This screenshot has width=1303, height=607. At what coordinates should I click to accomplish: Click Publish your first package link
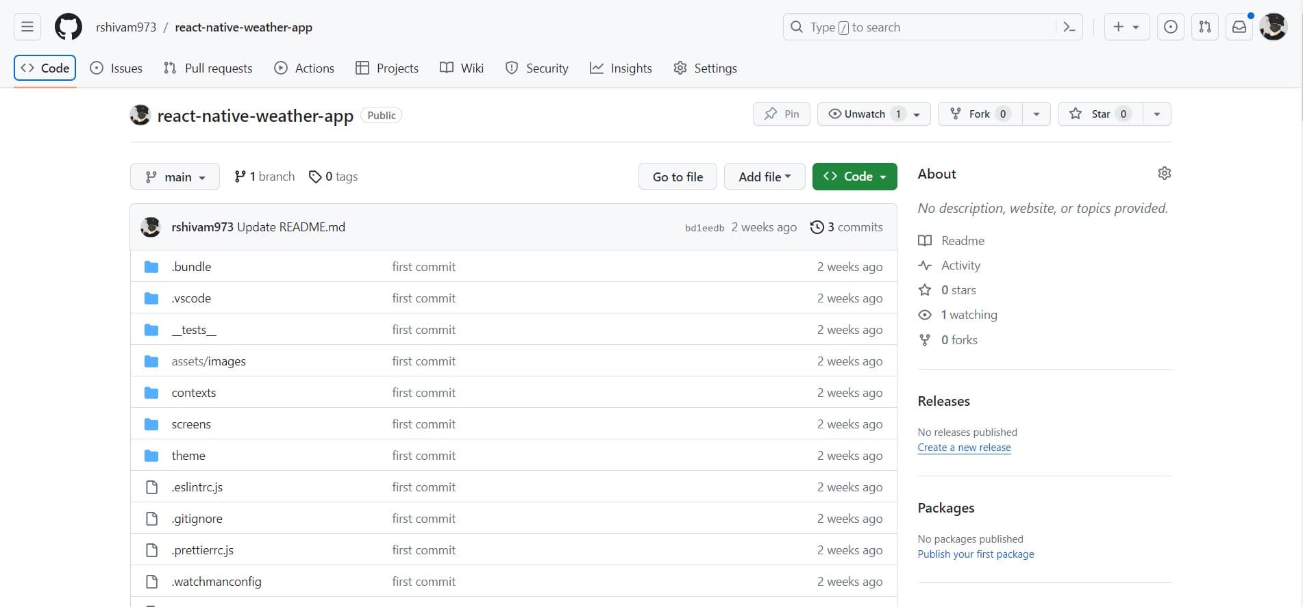(x=976, y=554)
